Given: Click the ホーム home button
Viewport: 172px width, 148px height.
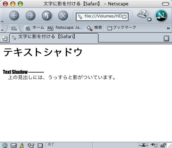Looking at the screenshot, I should (x=34, y=28).
